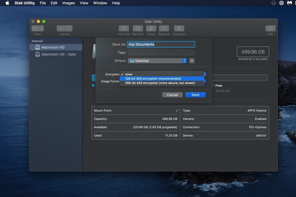This screenshot has height=197, width=296.
Task: Click the add Volume plus button
Action: point(61,29)
